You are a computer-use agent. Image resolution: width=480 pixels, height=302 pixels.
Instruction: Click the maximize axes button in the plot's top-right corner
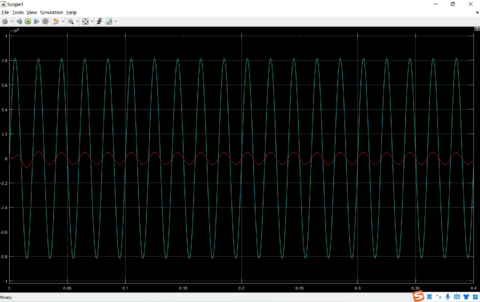(x=477, y=29)
